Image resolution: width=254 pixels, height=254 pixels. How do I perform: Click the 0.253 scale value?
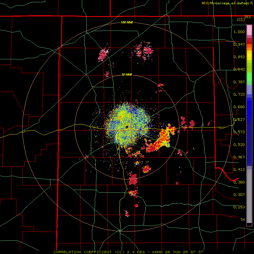239,207
